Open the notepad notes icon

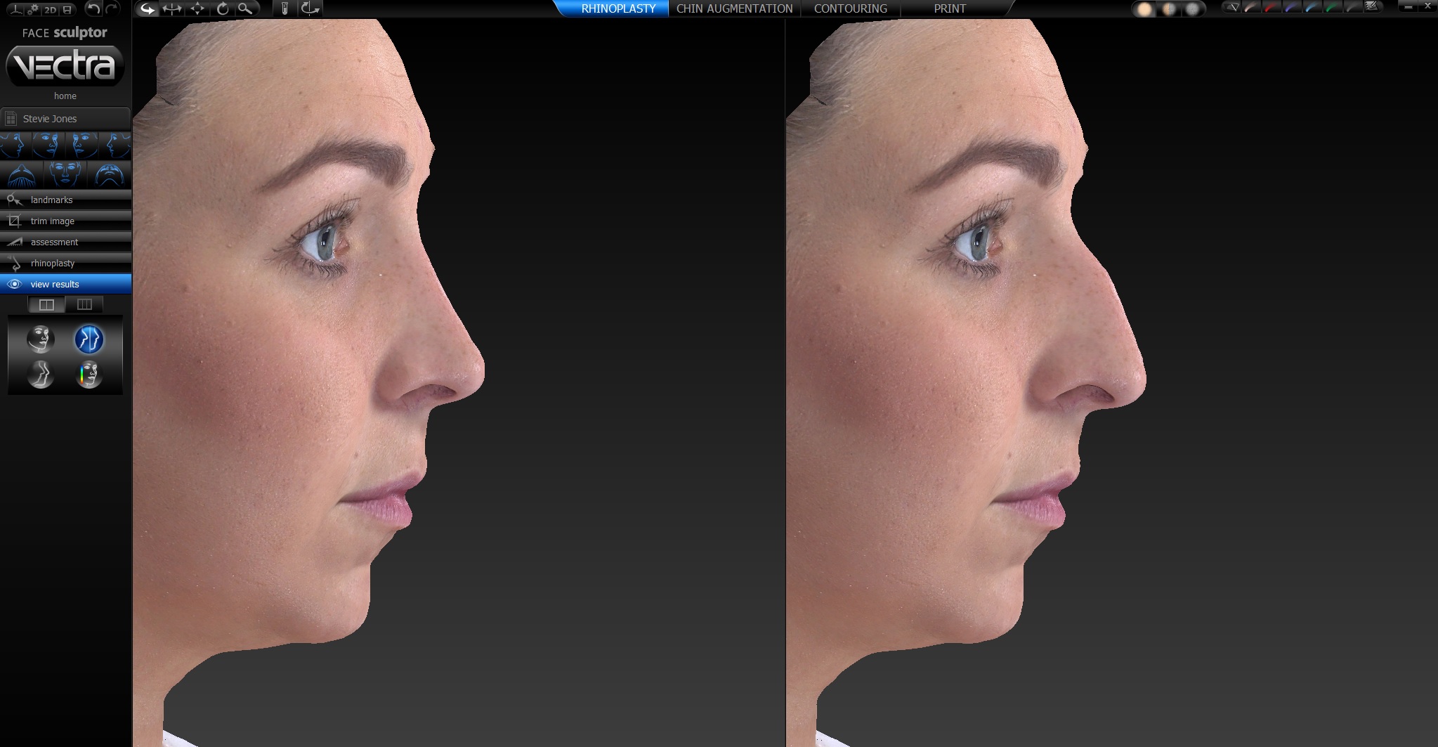(1372, 7)
